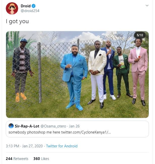Click Droid's straw-hat profile avatar
The width and height of the screenshot is (155, 164).
coord(12,8)
